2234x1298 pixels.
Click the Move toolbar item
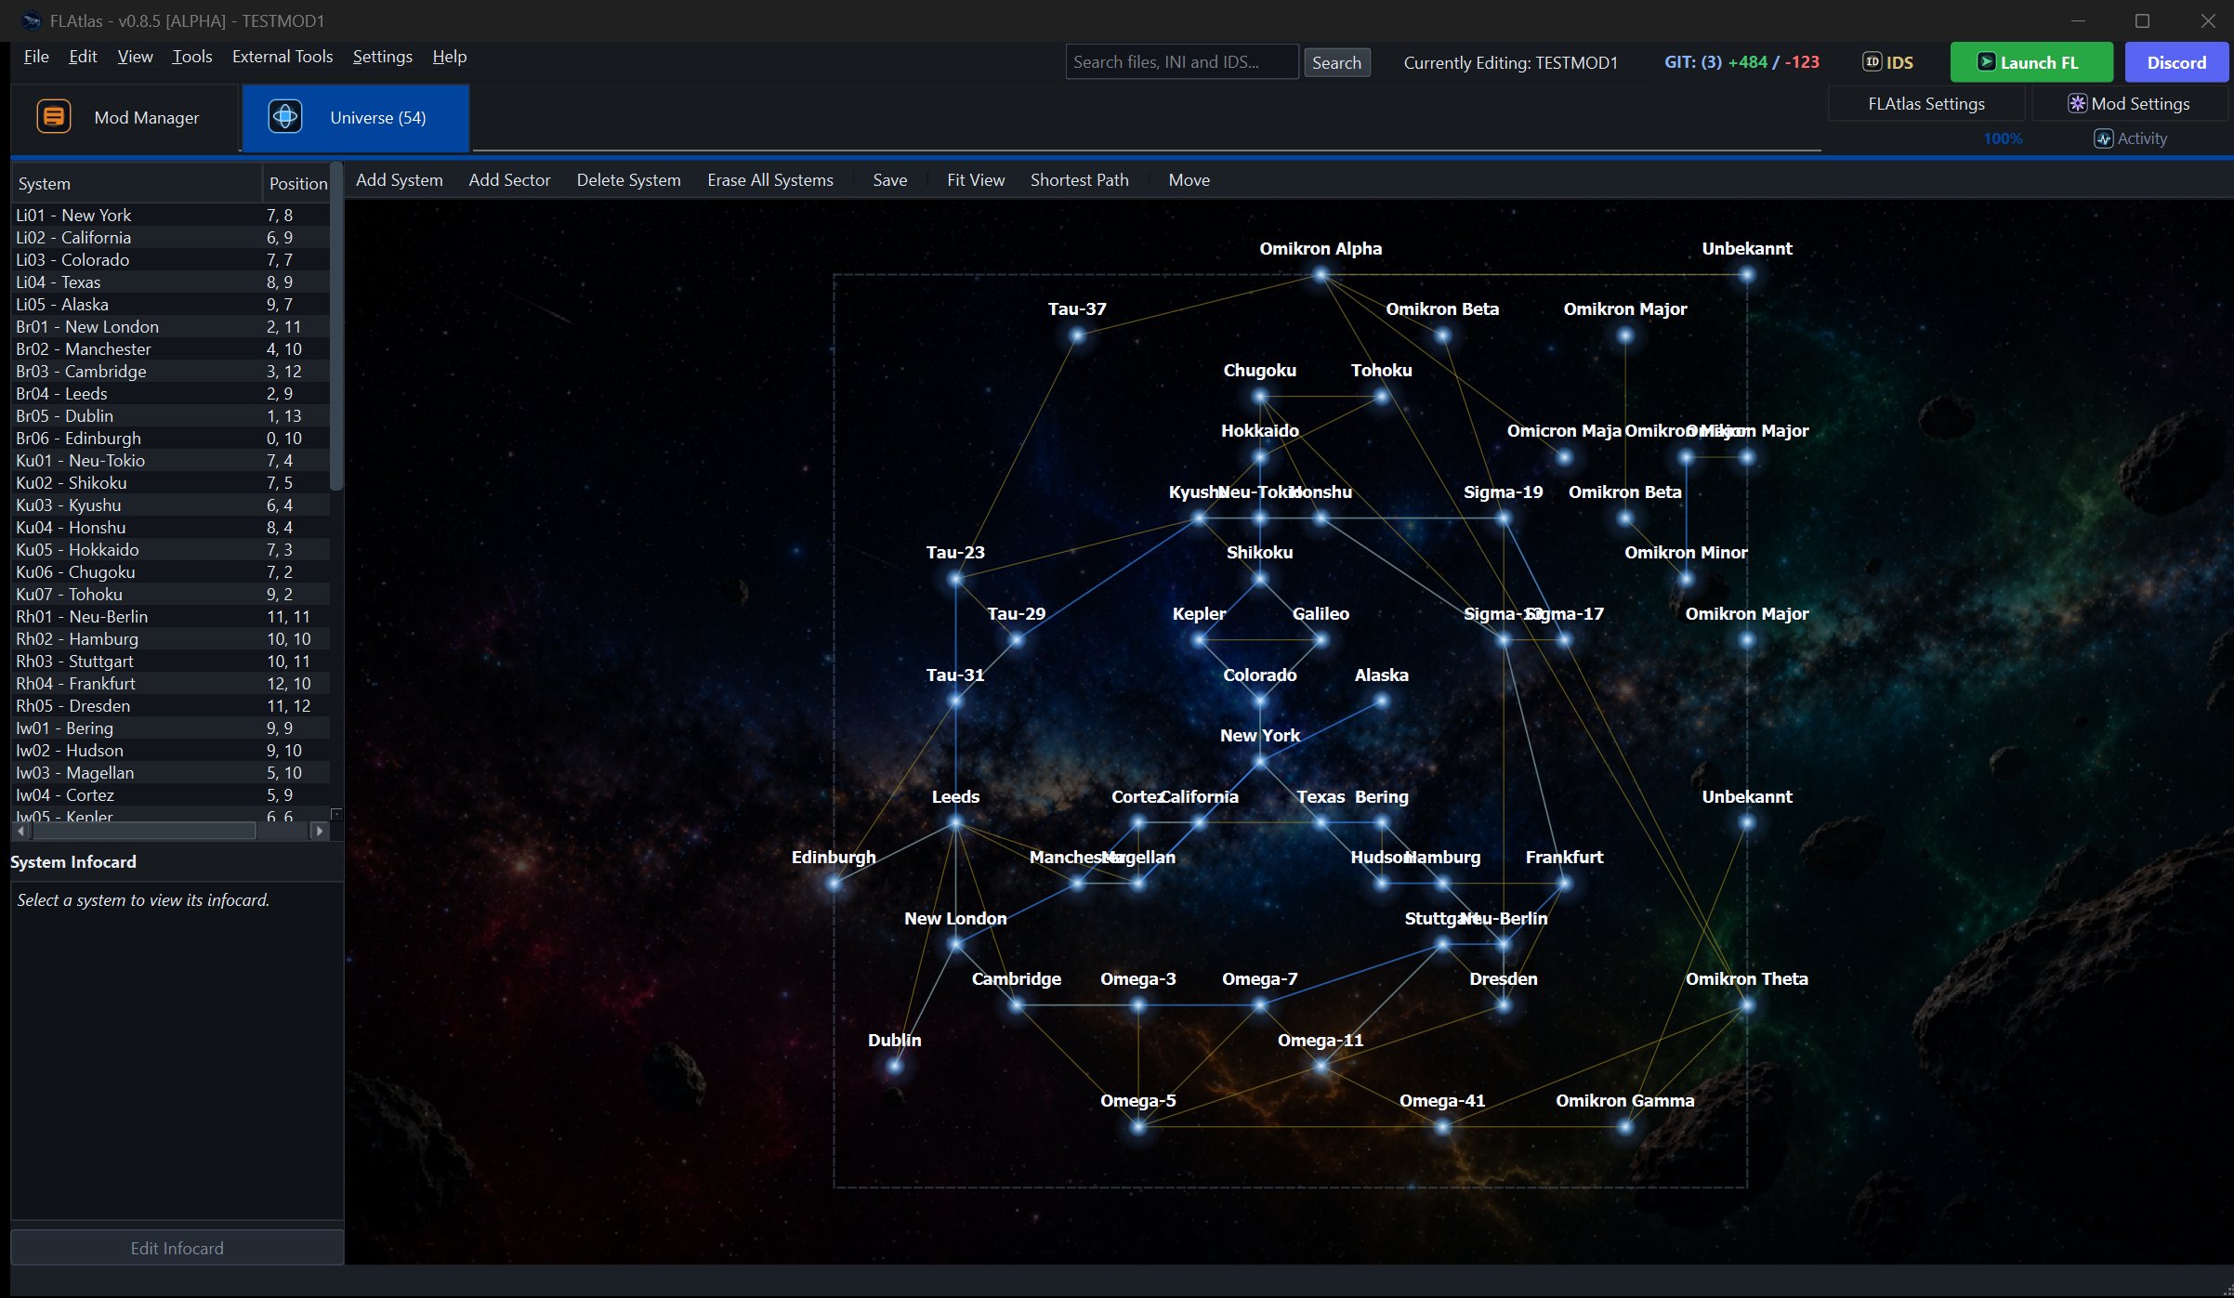tap(1189, 180)
